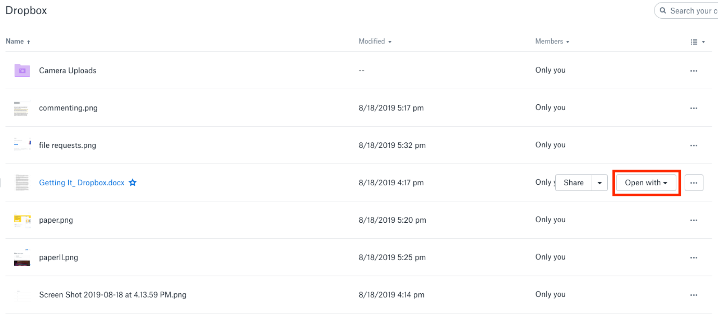Open more options for commenting.png
718x327 pixels.
tap(694, 108)
